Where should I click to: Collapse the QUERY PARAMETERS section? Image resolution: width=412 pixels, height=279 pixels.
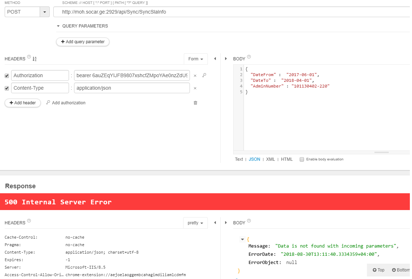coord(58,26)
